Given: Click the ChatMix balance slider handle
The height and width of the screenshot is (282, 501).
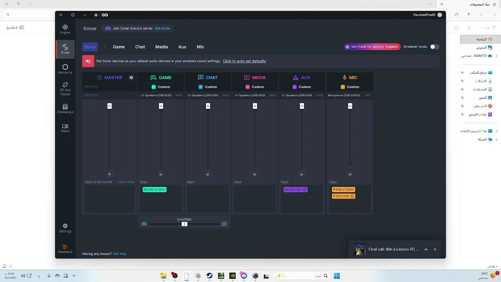Looking at the screenshot, I should click(x=184, y=224).
